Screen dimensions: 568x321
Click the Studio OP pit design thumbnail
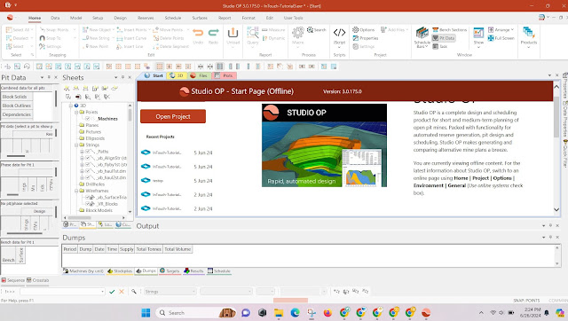pyautogui.click(x=324, y=145)
